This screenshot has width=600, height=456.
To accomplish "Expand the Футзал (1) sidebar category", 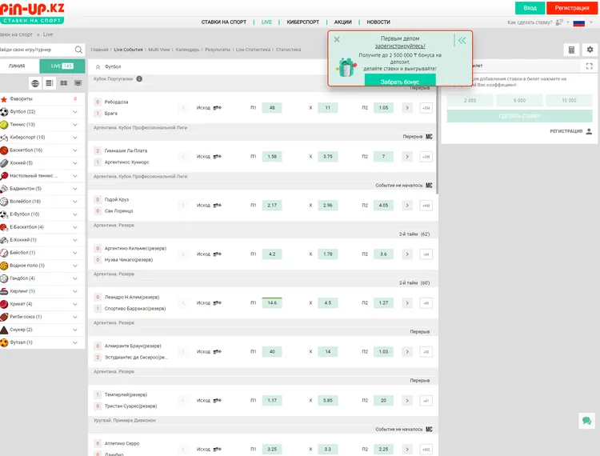I will pos(75,342).
